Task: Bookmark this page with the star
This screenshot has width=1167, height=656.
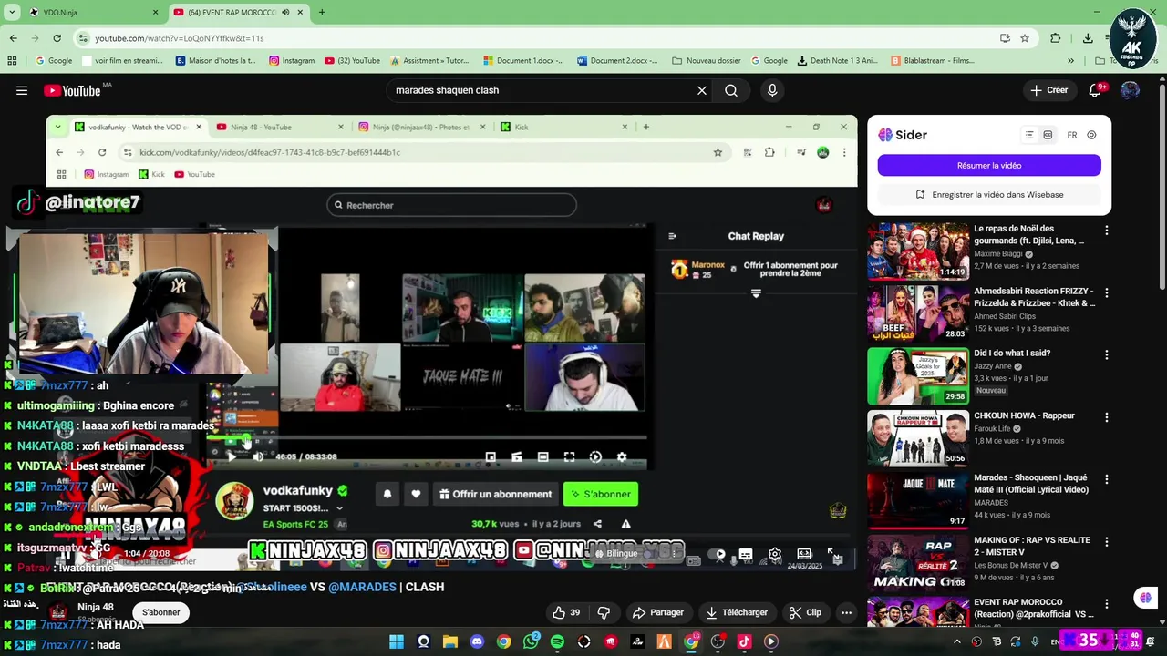Action: pos(1025,38)
